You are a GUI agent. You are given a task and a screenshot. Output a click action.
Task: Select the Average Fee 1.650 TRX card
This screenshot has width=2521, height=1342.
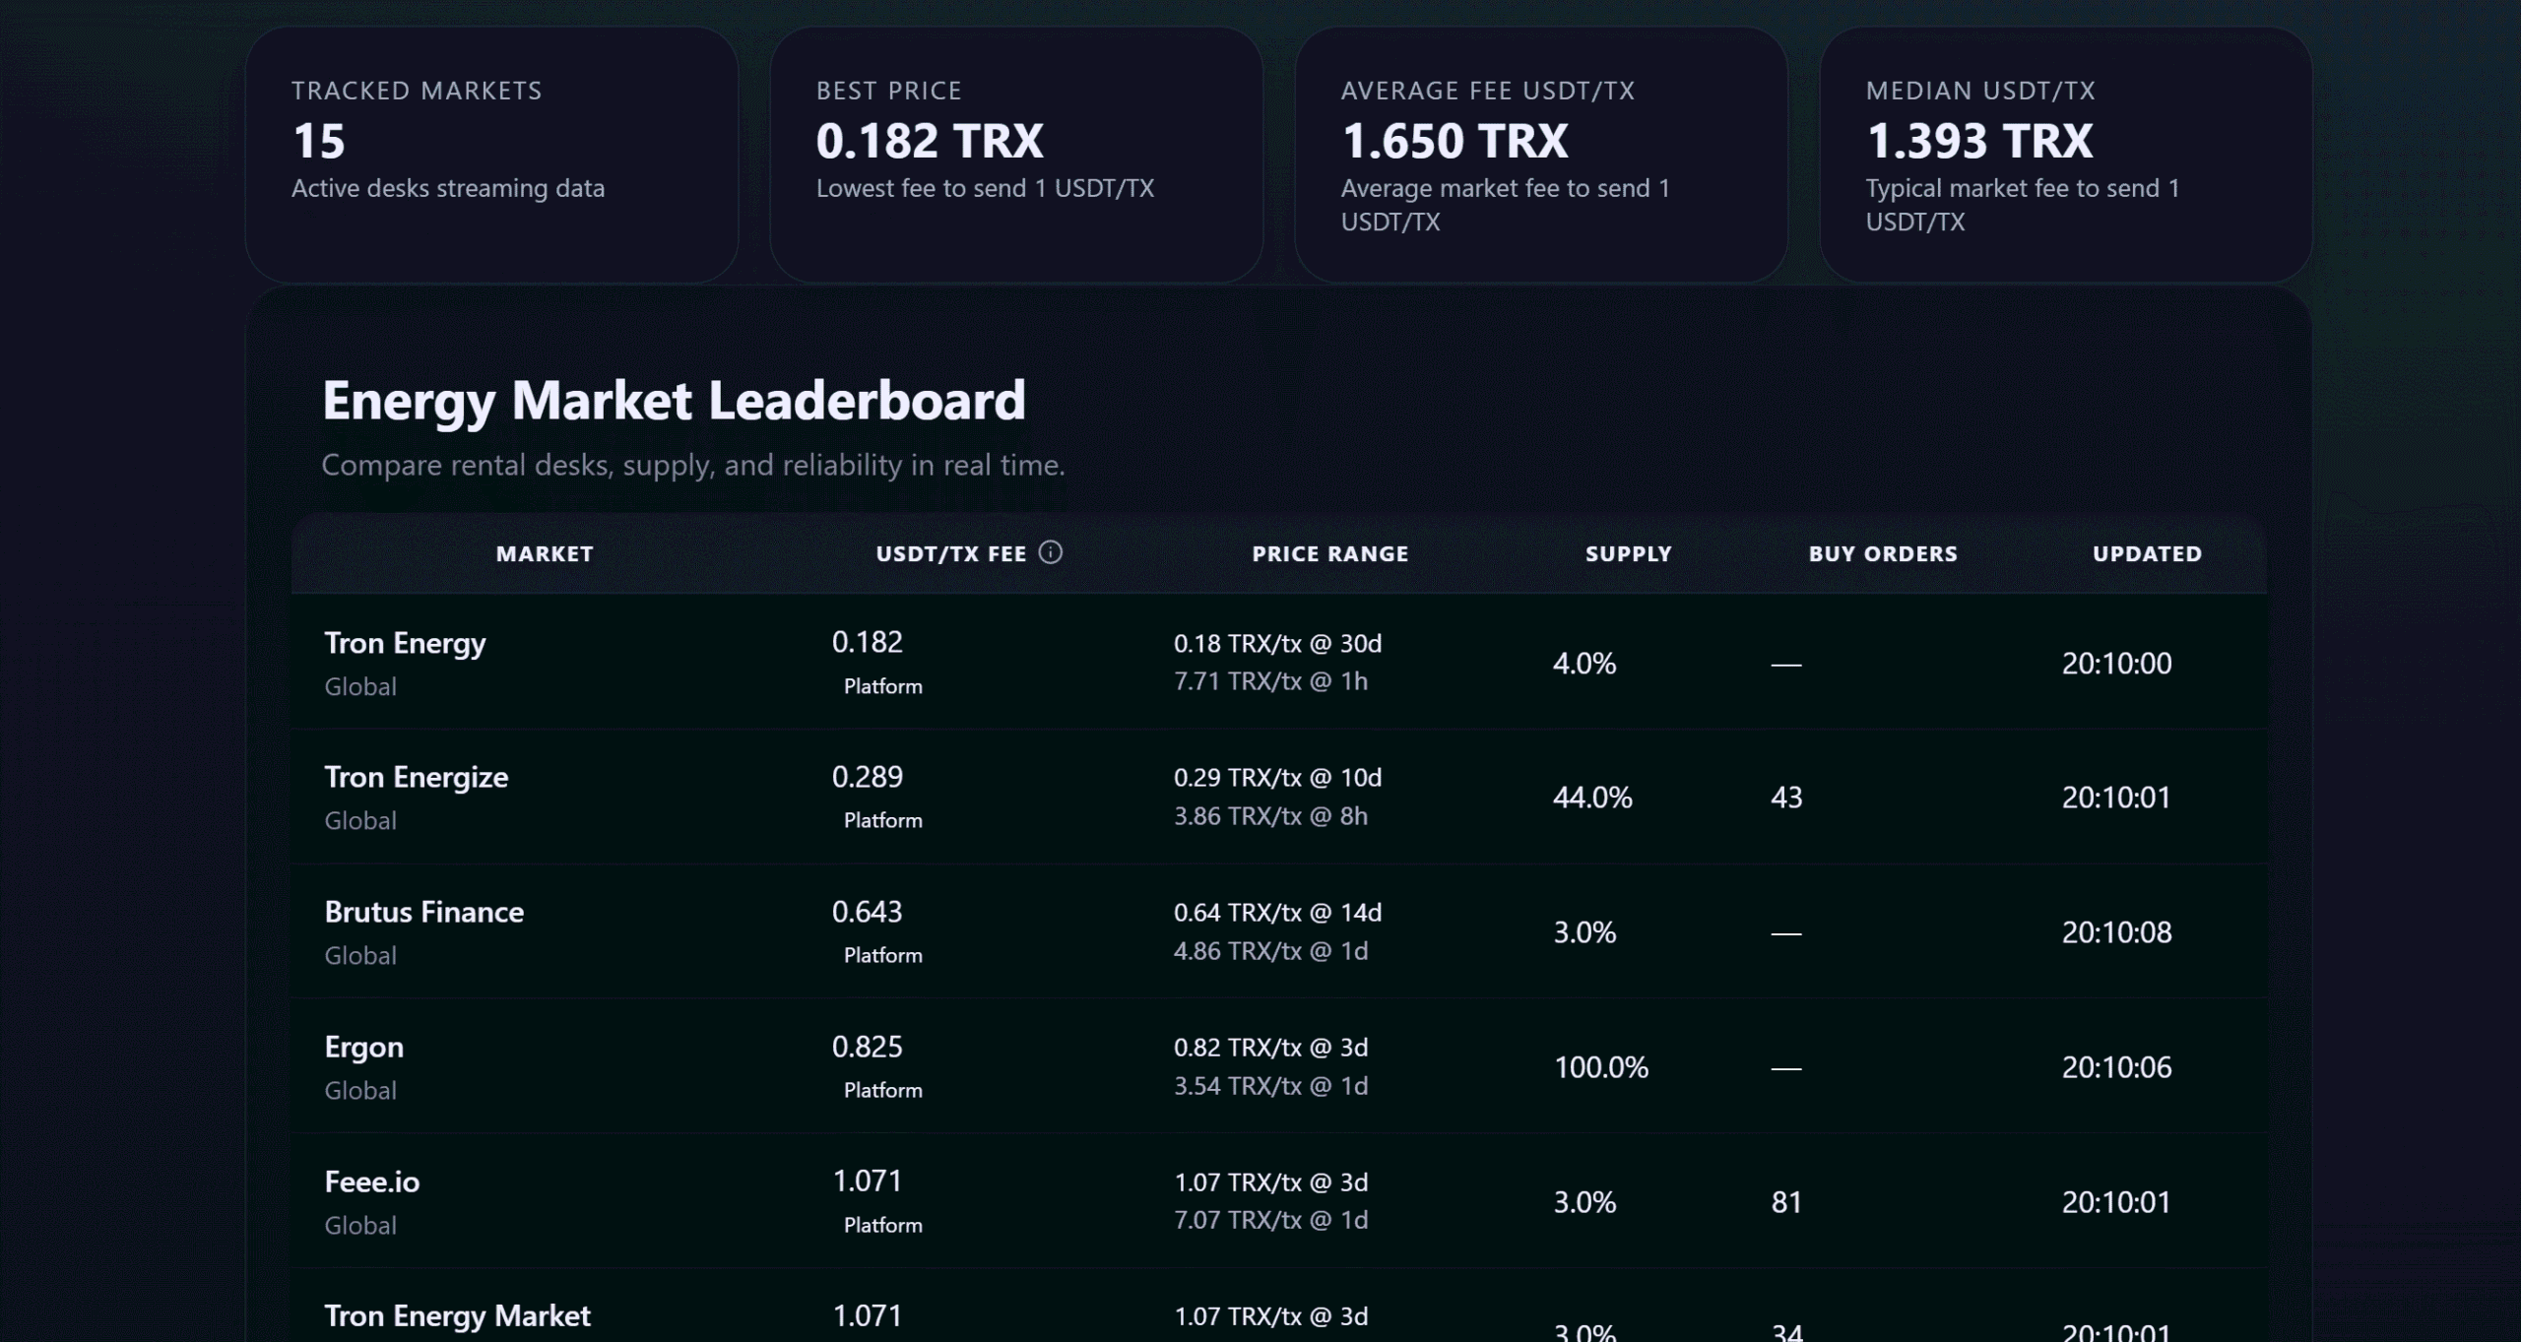click(1541, 155)
